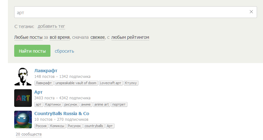Expand the "20 сообществ" communities list
The image size is (263, 140).
pos(29,134)
